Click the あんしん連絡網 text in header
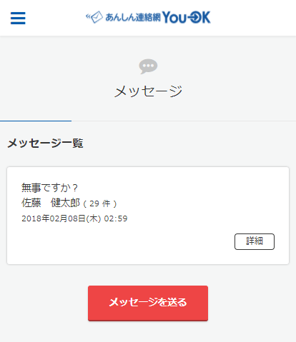 [133, 17]
